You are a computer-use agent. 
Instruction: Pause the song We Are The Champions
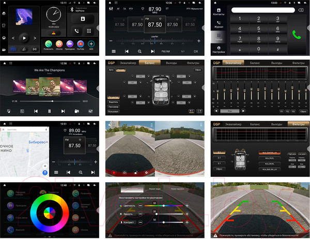(50, 111)
